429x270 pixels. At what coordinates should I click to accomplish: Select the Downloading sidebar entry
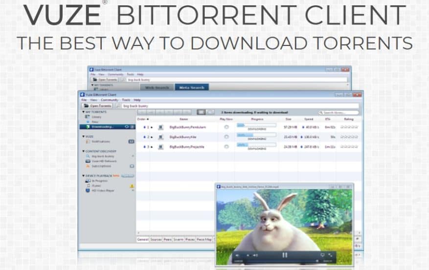(x=107, y=126)
